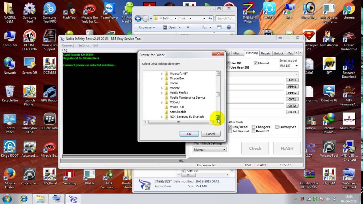Expand Mozilla Firefox folder node
363x204 pixels.
click(162, 93)
